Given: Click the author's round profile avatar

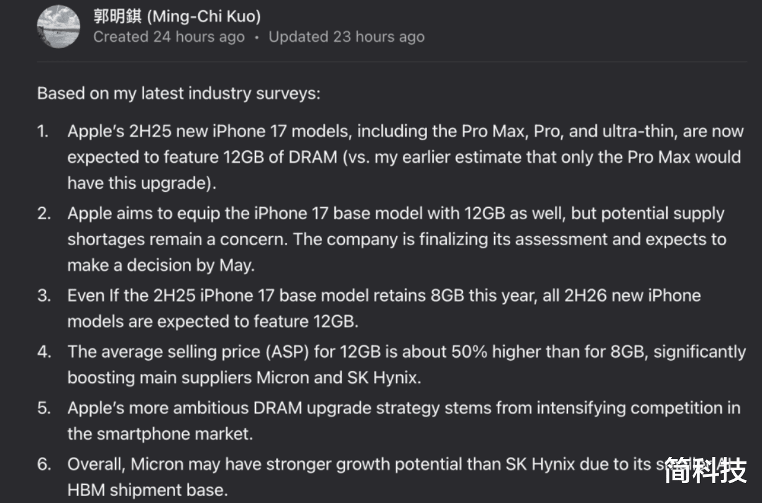Looking at the screenshot, I should (x=58, y=25).
